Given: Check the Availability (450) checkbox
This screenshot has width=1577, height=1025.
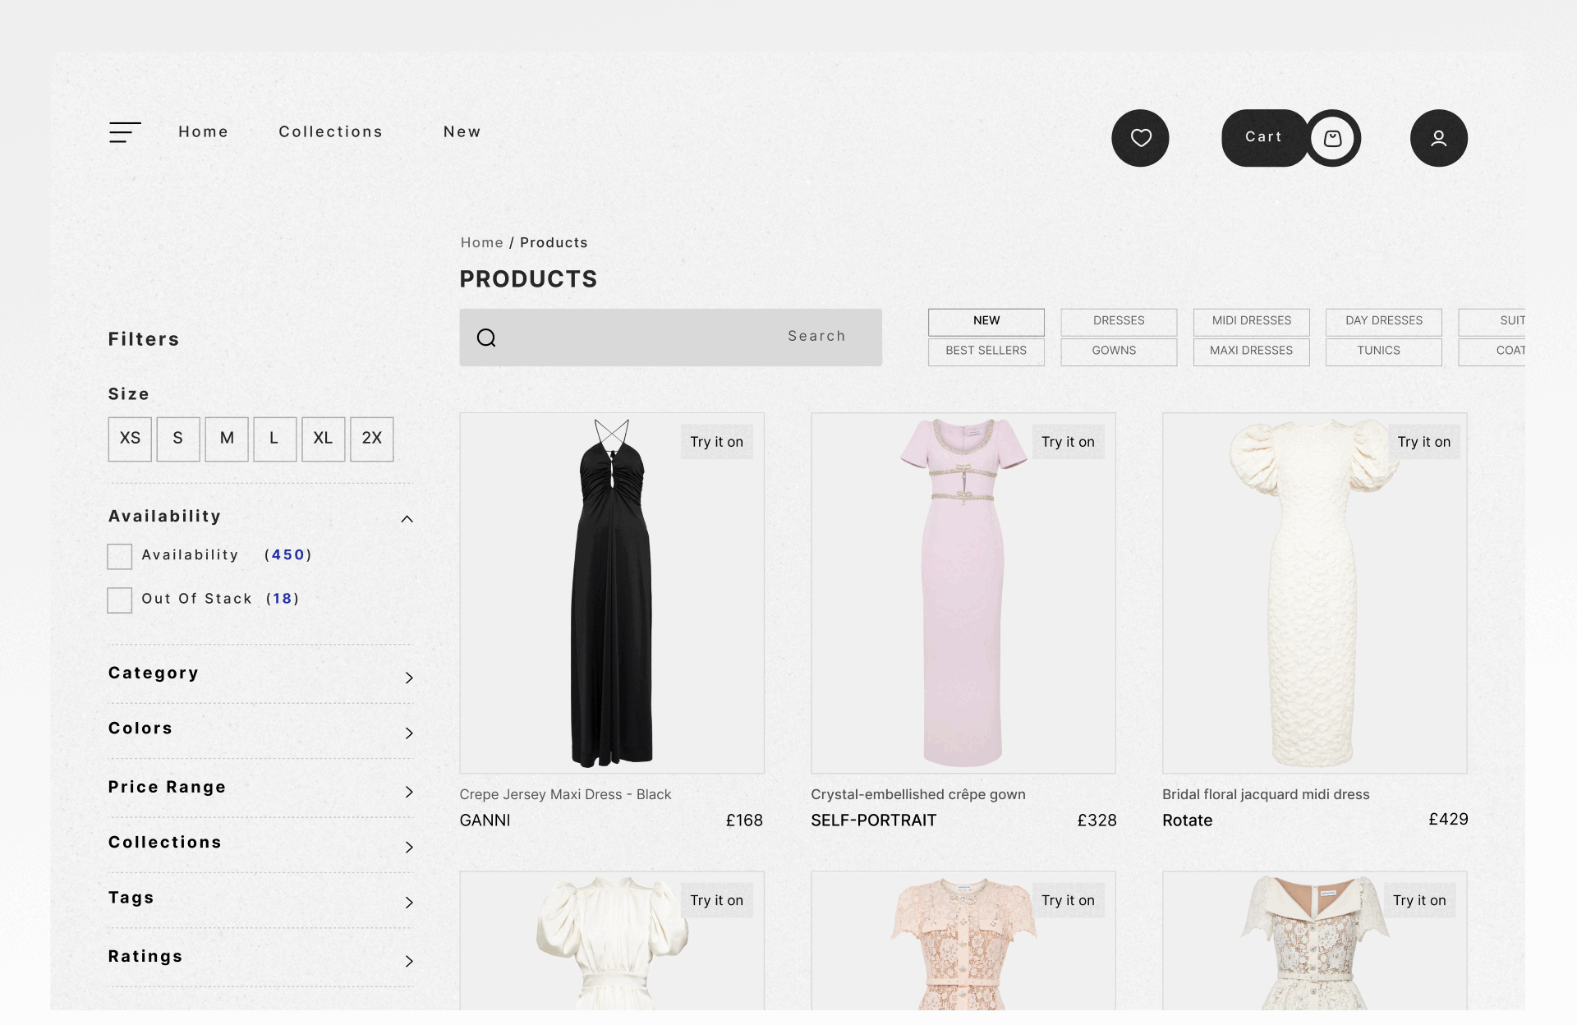Looking at the screenshot, I should 120,556.
